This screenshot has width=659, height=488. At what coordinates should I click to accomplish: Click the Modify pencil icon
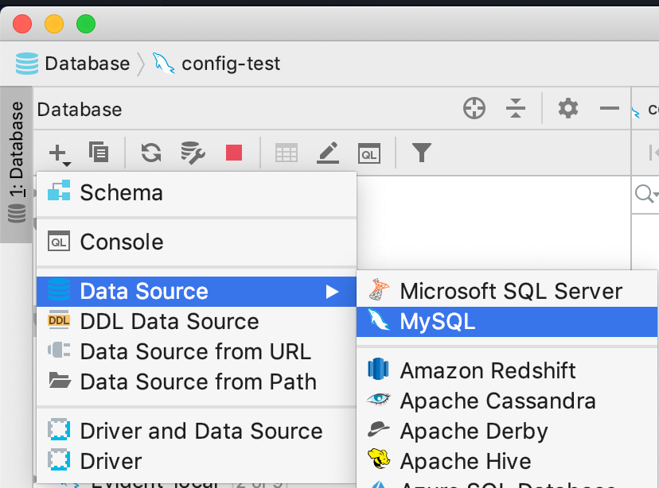tap(327, 153)
